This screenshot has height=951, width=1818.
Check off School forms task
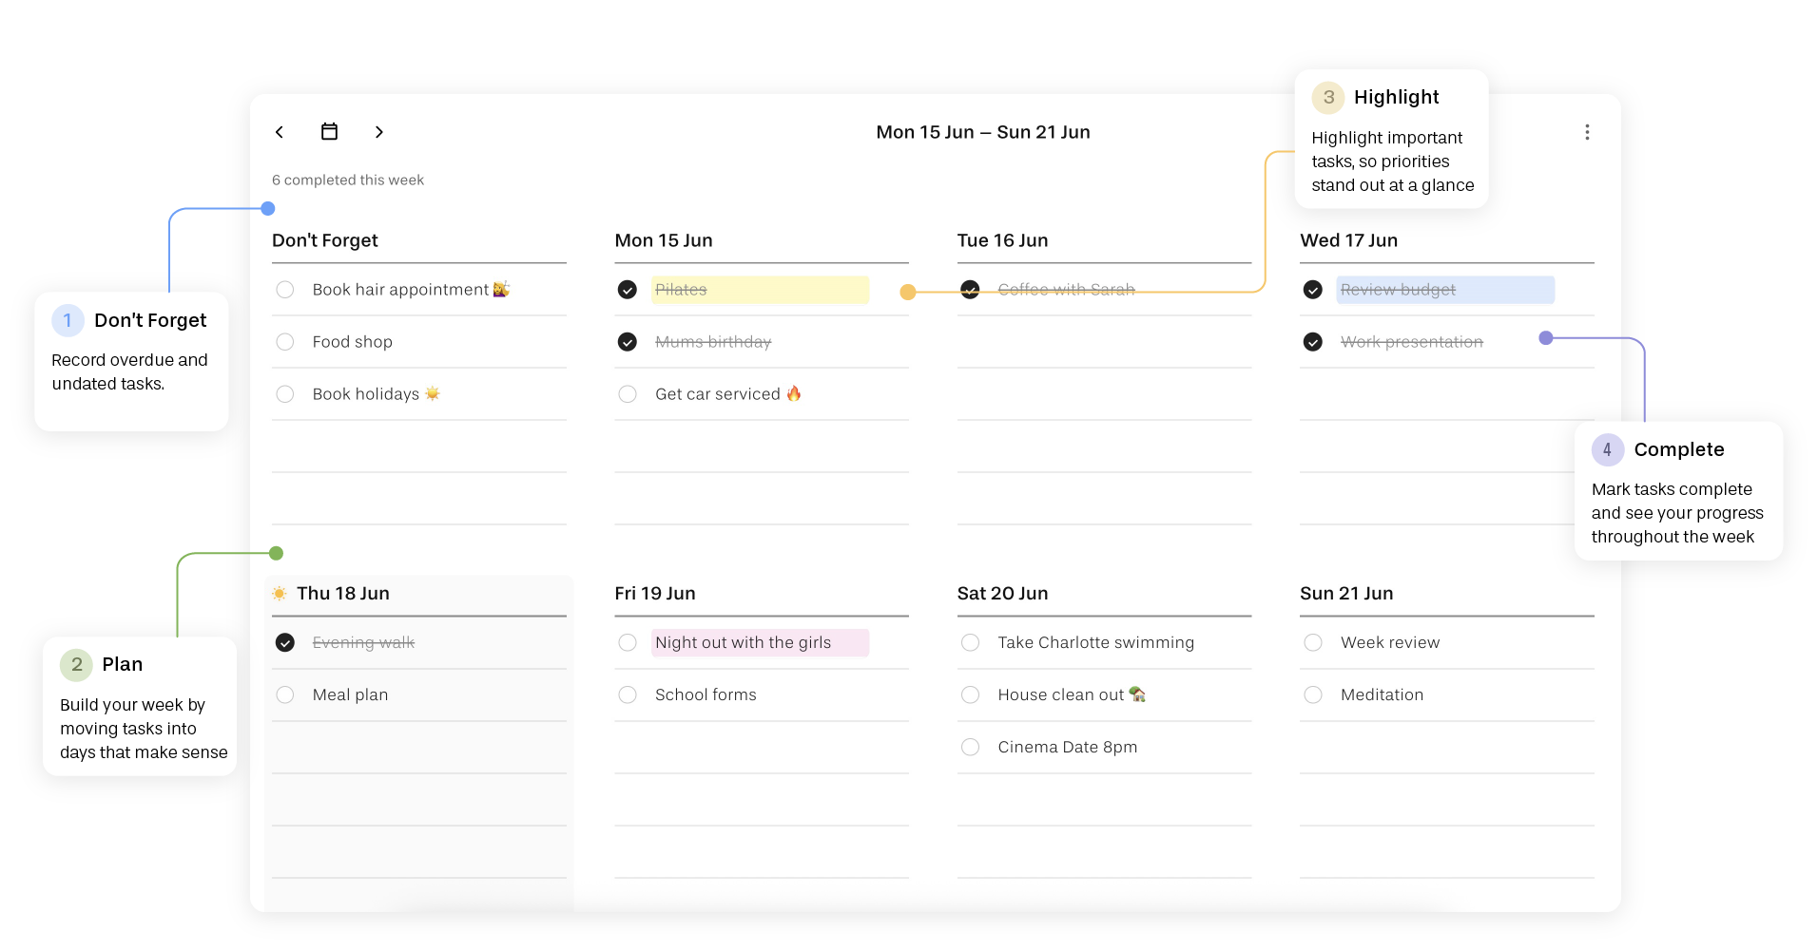[x=628, y=695]
